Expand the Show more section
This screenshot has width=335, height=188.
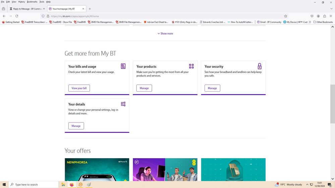click(x=165, y=33)
